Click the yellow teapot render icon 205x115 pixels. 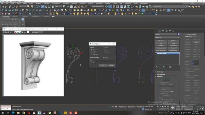pos(136,6)
